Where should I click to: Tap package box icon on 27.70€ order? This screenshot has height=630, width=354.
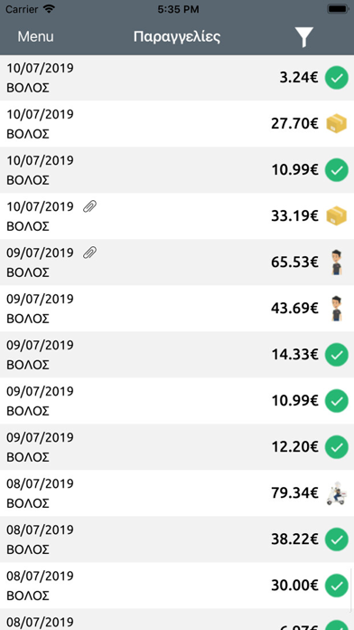(336, 123)
